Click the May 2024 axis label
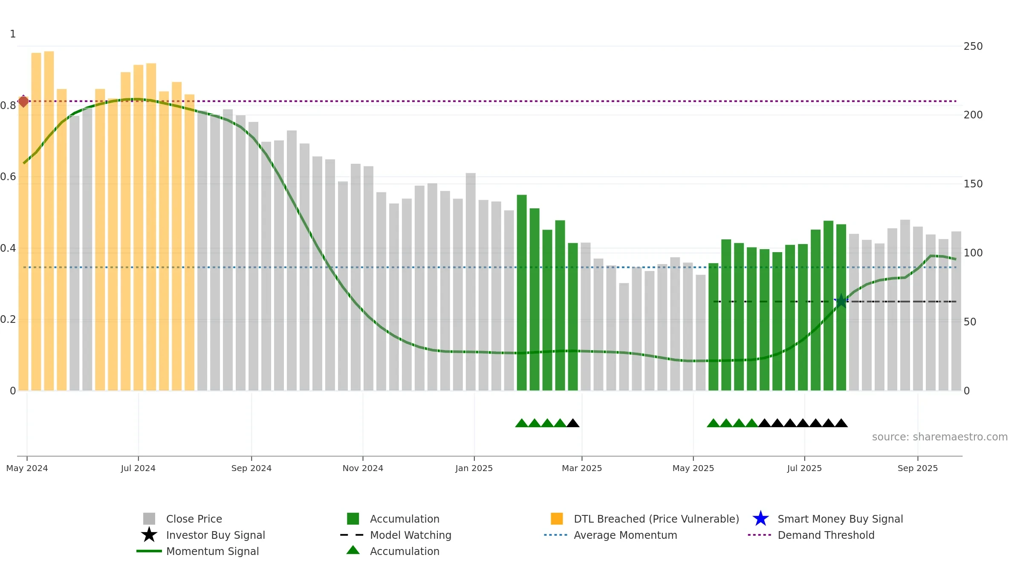The image size is (1023, 575). 27,468
